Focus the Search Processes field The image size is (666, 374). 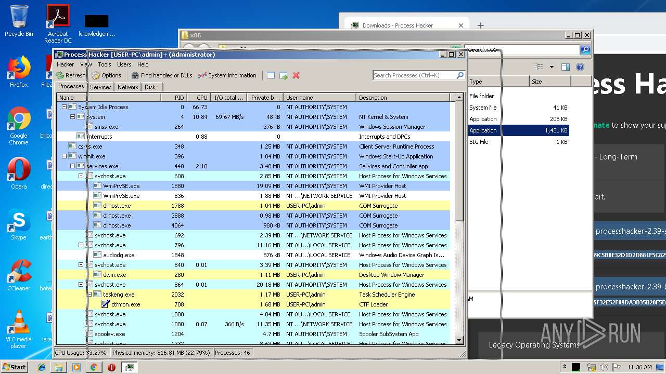point(414,75)
